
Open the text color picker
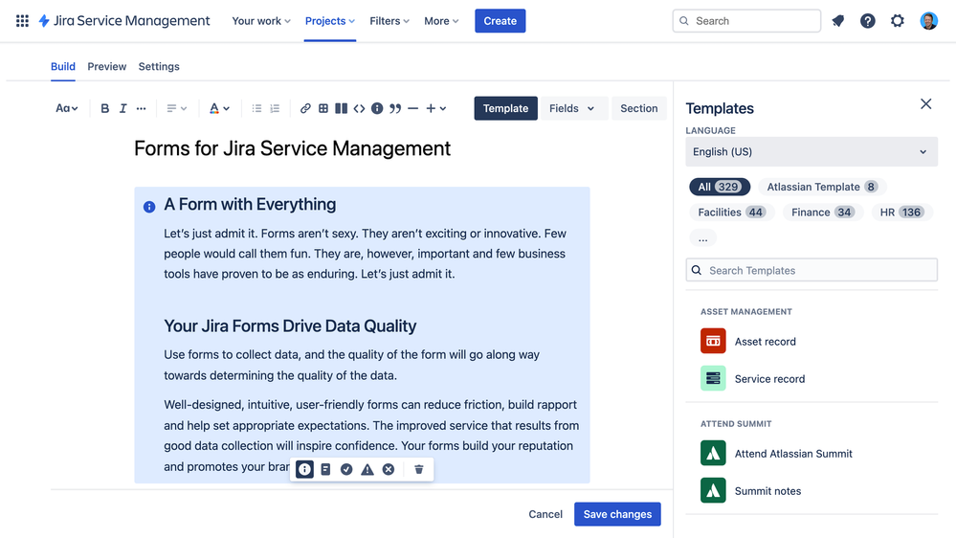[x=219, y=108]
